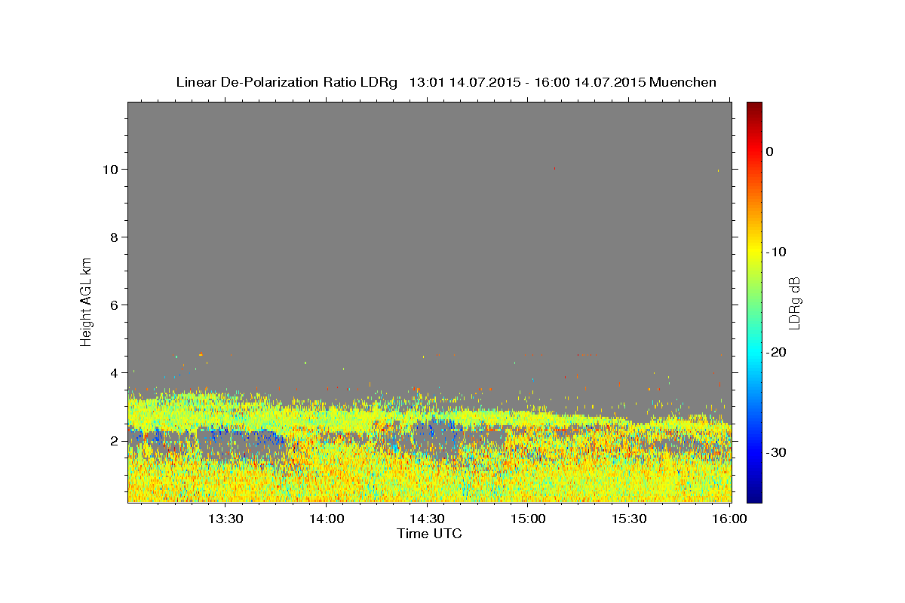Click the '15:00' time axis label
Screen dimensions: 905x603
coord(528,519)
